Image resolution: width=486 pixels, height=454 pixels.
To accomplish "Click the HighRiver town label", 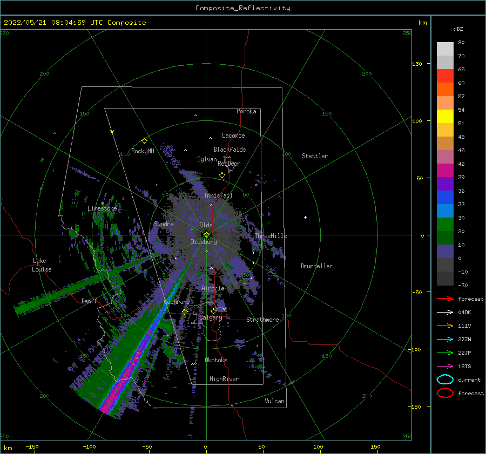I will (224, 379).
